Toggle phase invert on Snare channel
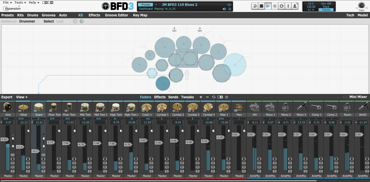 43,163
